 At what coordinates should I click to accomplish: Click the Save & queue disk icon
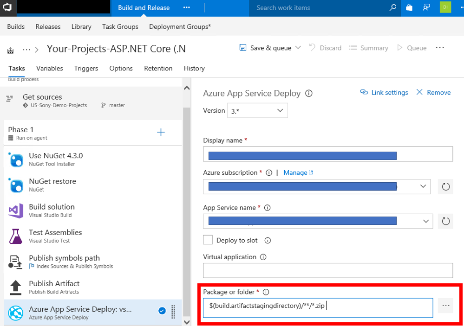coord(242,48)
